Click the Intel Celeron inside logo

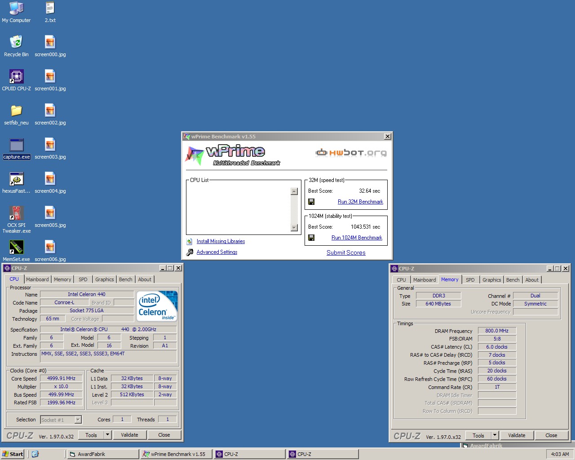pyautogui.click(x=157, y=306)
